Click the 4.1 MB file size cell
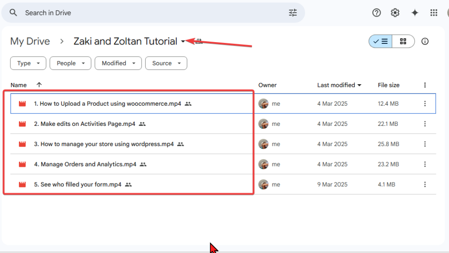449x253 pixels. pyautogui.click(x=386, y=185)
